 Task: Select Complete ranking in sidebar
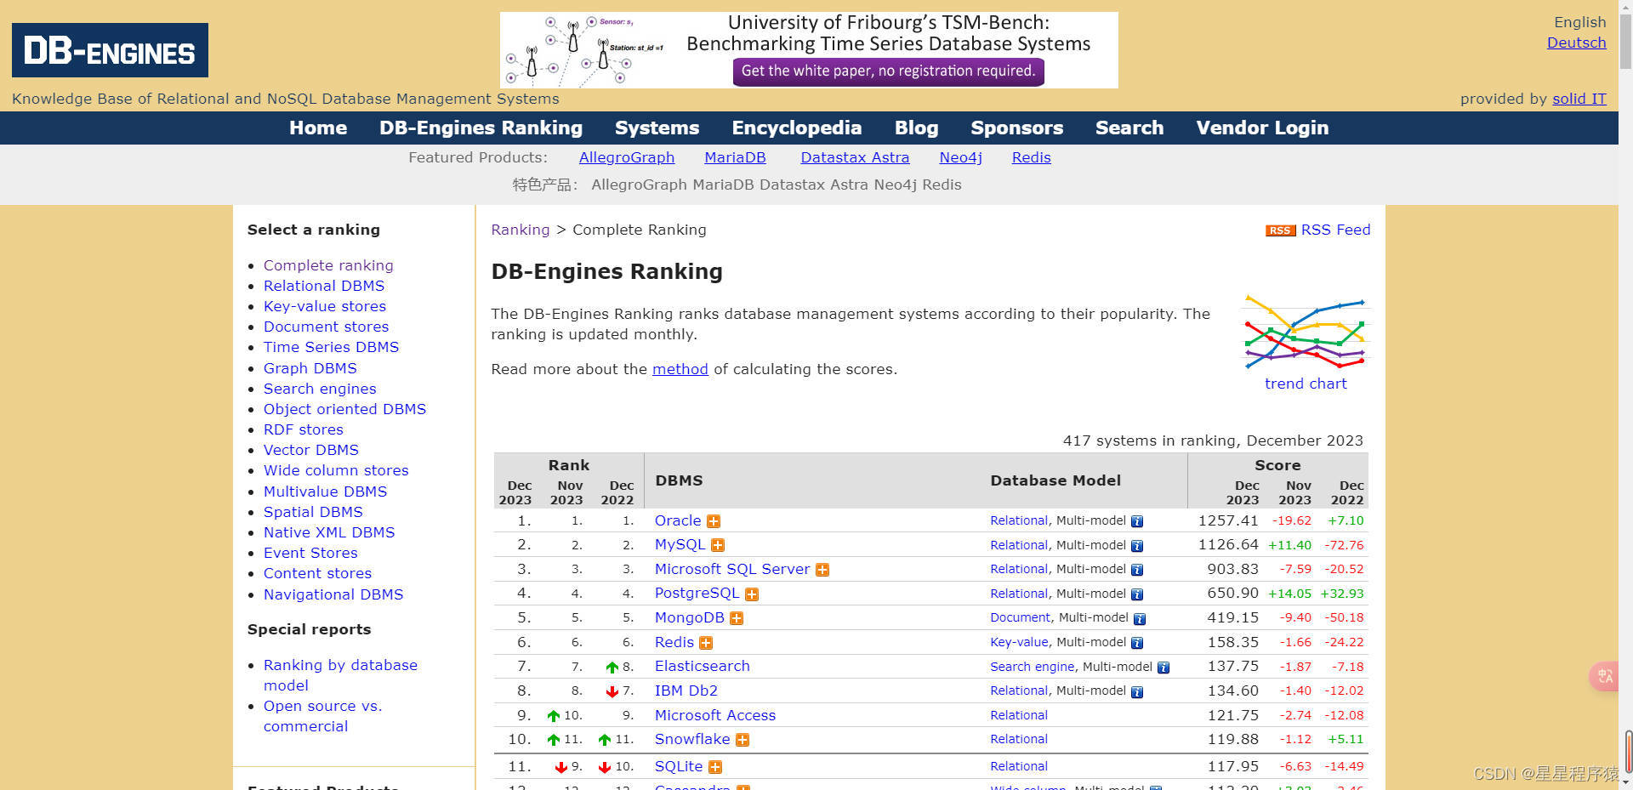pos(328,265)
